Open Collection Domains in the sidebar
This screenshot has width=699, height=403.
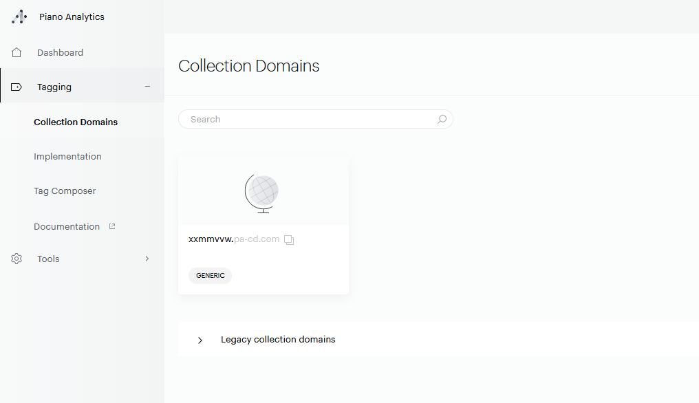coord(76,122)
